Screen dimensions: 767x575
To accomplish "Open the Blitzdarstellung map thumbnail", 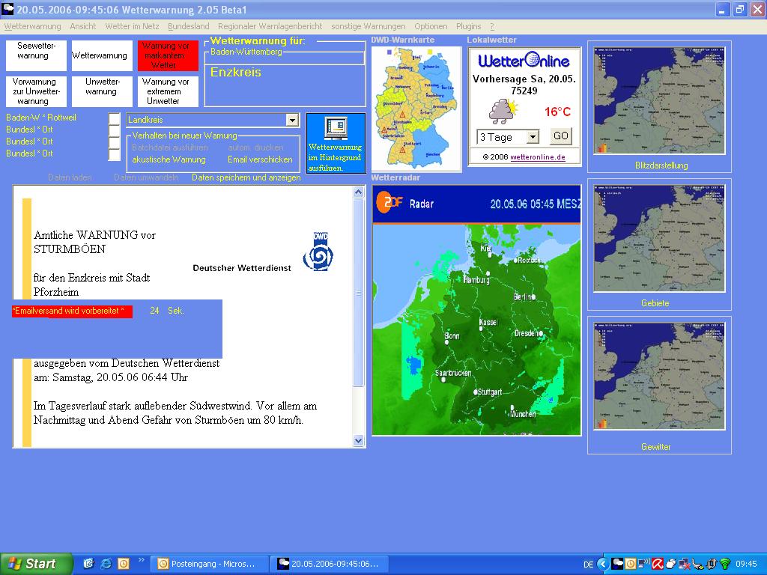I will tap(659, 100).
